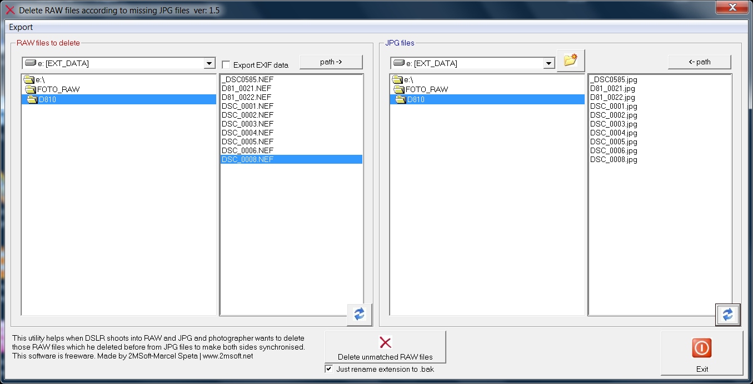Screen dimensions: 753x384
Task: Select DSC_0008.jpg in JPG file list
Action: [660, 159]
